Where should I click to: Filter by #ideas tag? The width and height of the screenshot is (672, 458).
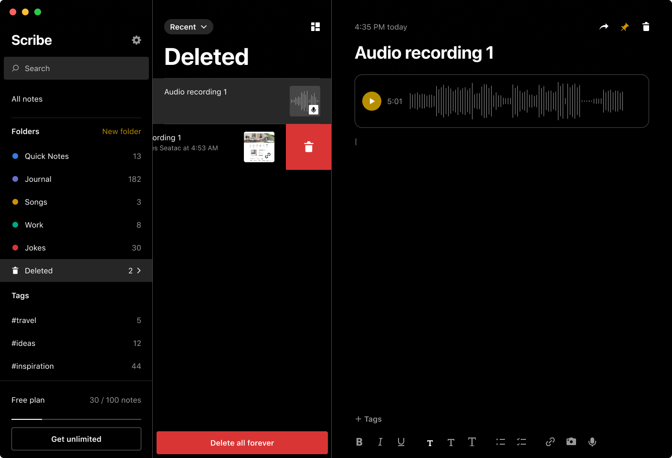(76, 343)
